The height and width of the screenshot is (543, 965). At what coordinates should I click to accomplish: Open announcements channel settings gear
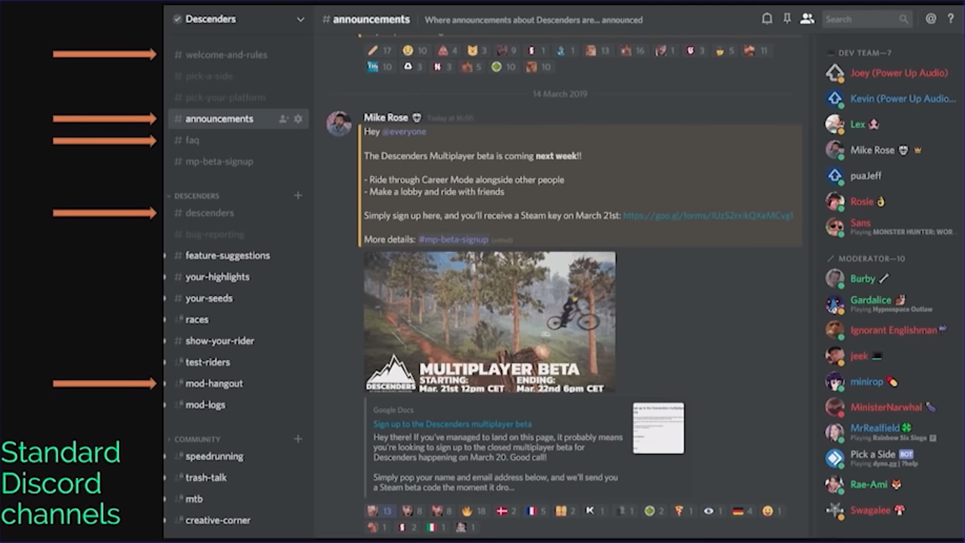click(x=298, y=119)
